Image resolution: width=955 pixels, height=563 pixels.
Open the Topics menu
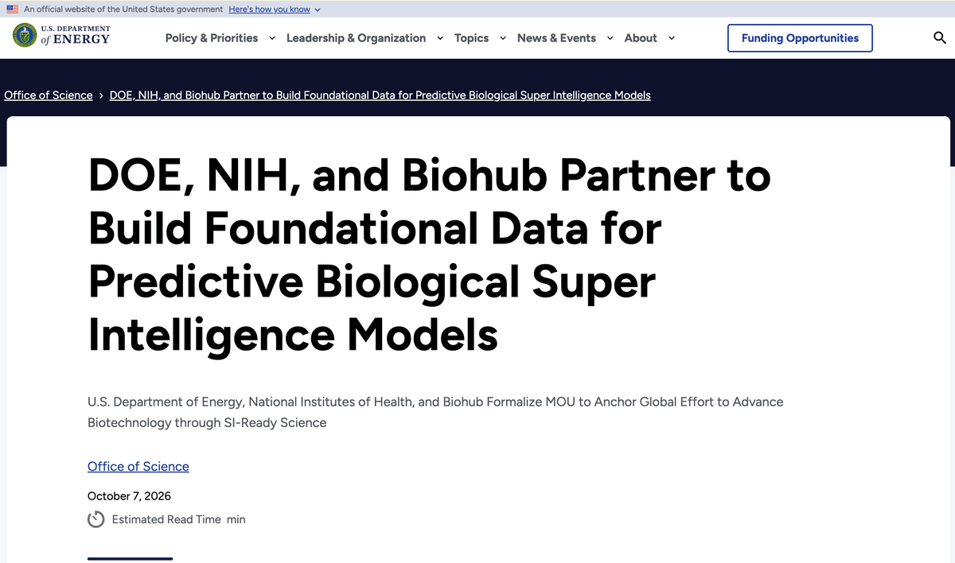point(472,38)
